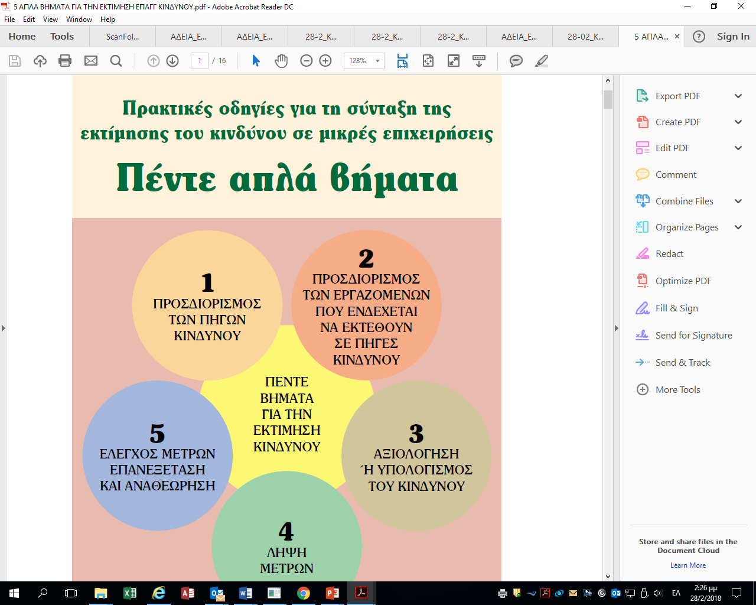Image resolution: width=756 pixels, height=605 pixels.
Task: Go to next page arrow
Action: click(172, 61)
